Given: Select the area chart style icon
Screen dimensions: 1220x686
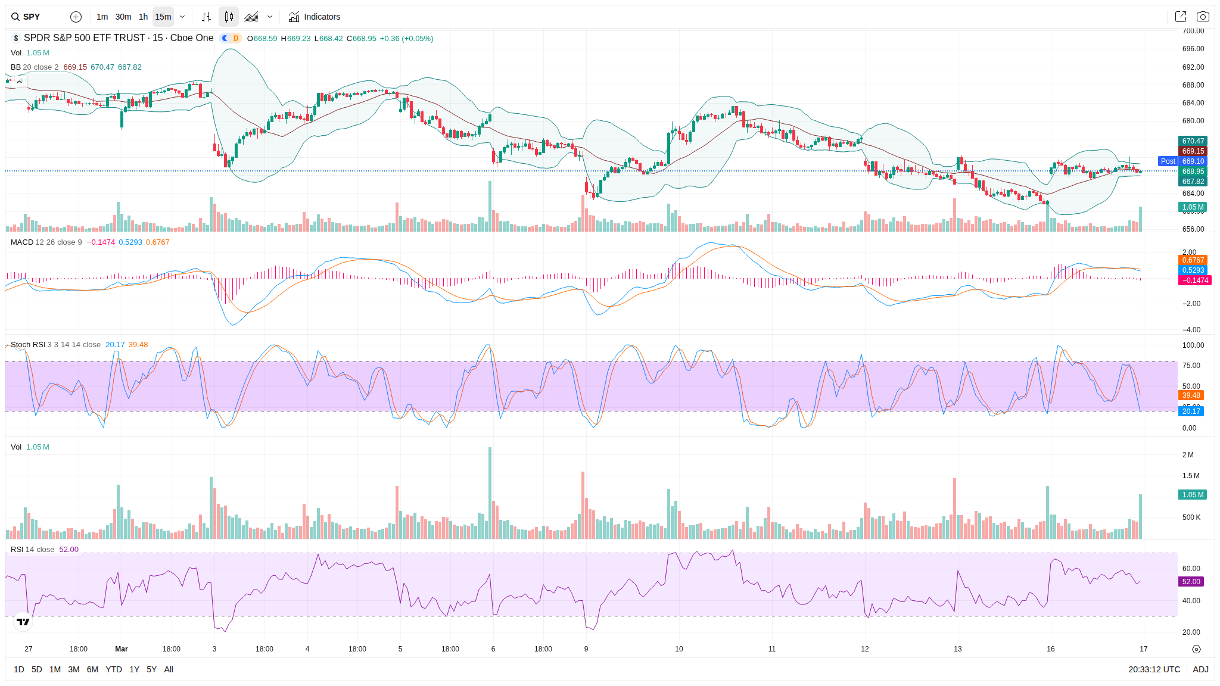Looking at the screenshot, I should click(251, 17).
